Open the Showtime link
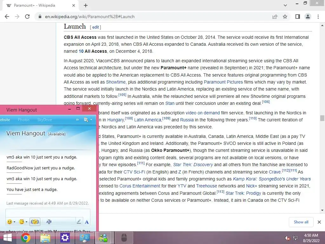 coord(116,82)
